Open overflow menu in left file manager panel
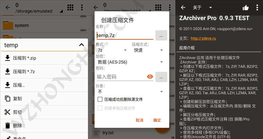Viewport: 263px width, 139px height. point(82,7)
